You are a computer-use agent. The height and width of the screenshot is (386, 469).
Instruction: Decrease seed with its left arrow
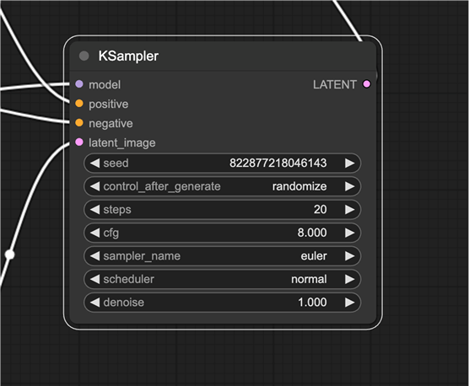tap(94, 164)
